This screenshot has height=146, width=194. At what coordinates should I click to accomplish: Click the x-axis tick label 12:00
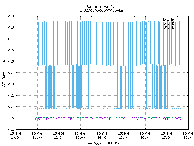click(59, 137)
